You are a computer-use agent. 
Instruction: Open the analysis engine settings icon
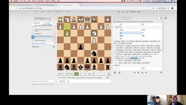coord(165,18)
